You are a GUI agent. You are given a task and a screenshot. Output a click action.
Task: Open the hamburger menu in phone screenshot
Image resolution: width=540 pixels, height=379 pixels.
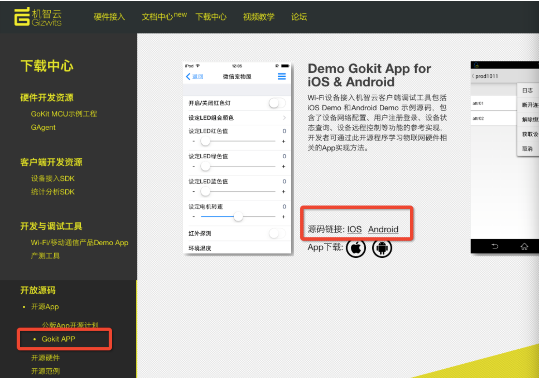(x=281, y=77)
